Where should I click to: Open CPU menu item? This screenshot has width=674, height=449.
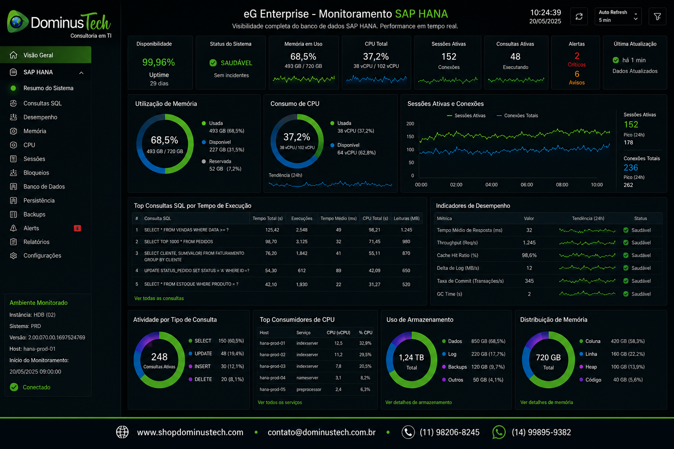29,145
